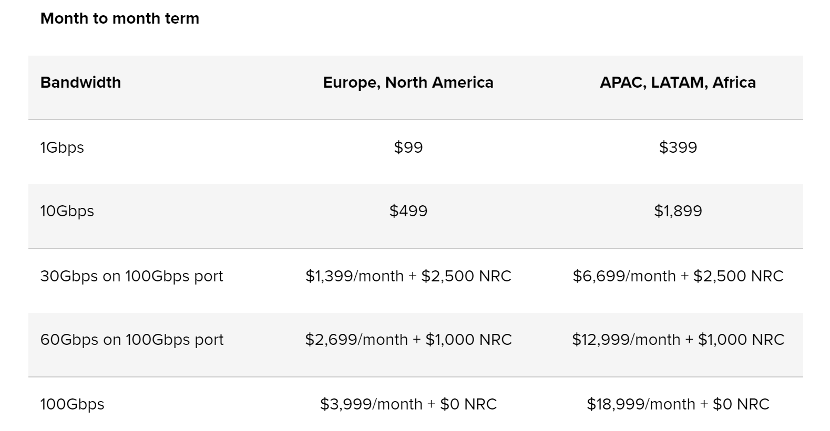Select the 1Gbps bandwidth row label
The image size is (830, 431).
tap(62, 148)
